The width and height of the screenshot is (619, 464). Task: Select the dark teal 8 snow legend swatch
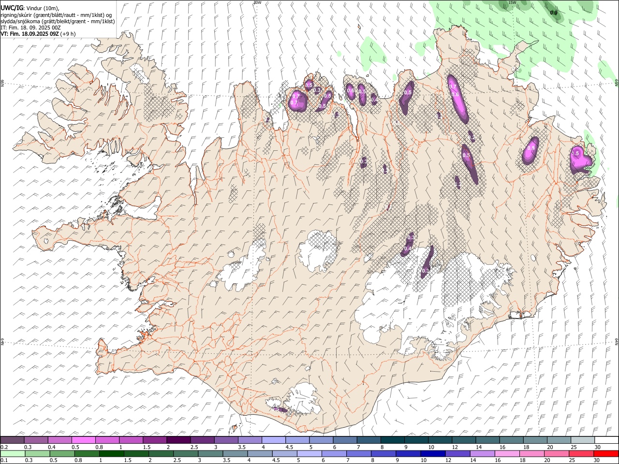[x=392, y=440]
